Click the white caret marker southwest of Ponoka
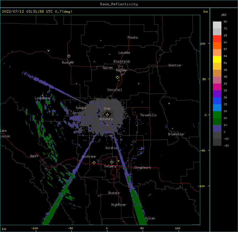This screenshot has height=232, width=238. (x=101, y=41)
